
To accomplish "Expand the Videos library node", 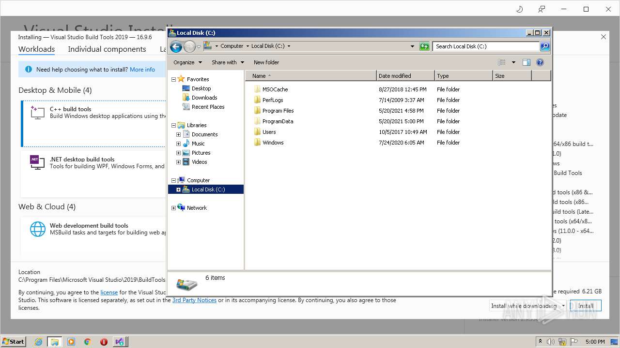I will pyautogui.click(x=178, y=162).
